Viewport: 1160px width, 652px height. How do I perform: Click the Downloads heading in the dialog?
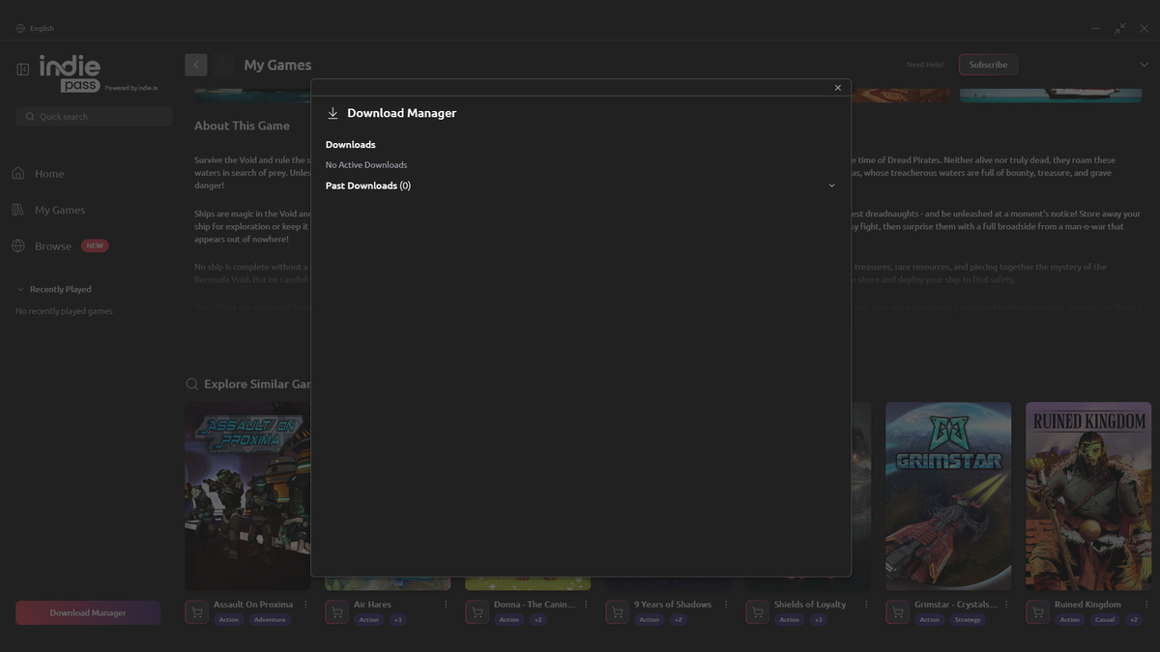pyautogui.click(x=351, y=145)
